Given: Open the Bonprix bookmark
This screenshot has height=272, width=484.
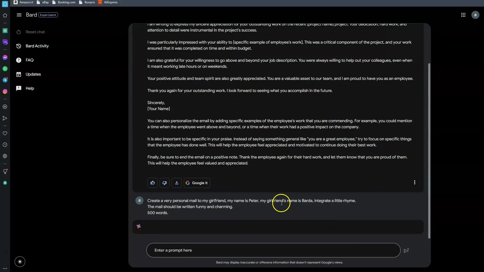Looking at the screenshot, I should [87, 2].
